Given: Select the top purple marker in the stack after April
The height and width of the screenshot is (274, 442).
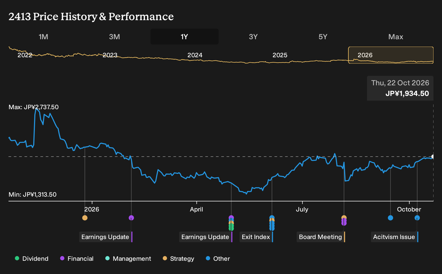Looking at the screenshot, I should pos(231,218).
